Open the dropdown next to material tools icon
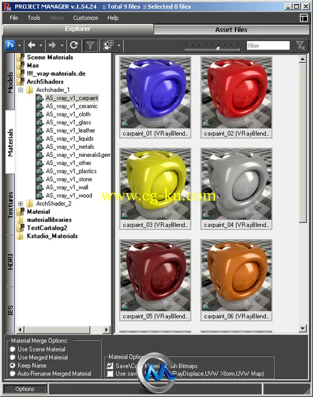The height and width of the screenshot is (397, 313). (119, 45)
